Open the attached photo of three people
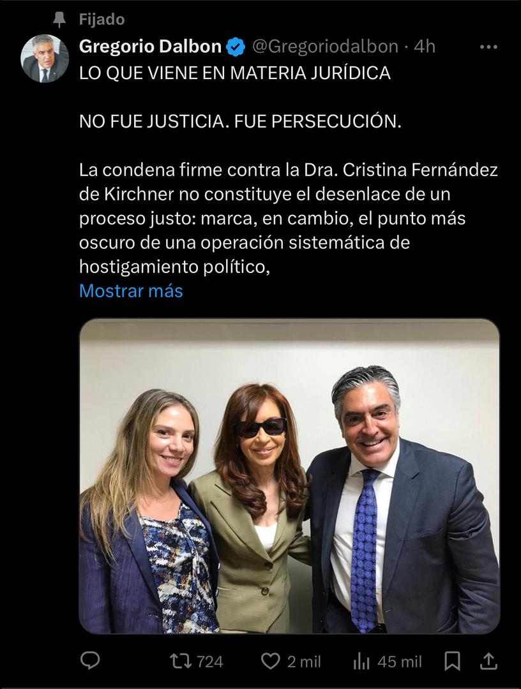The height and width of the screenshot is (689, 521). (289, 476)
